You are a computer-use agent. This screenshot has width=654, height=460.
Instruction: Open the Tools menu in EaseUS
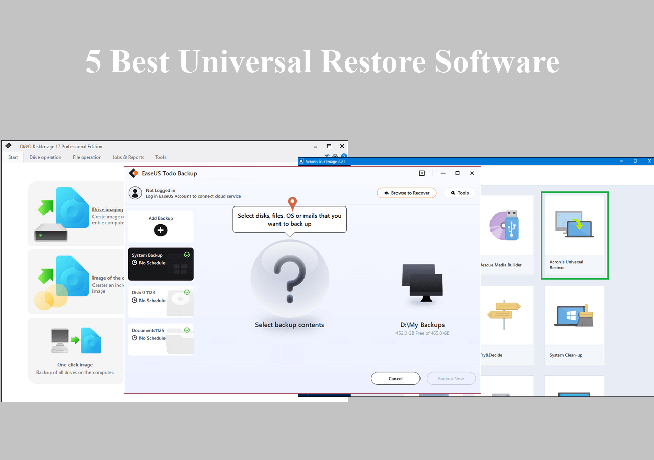[459, 193]
